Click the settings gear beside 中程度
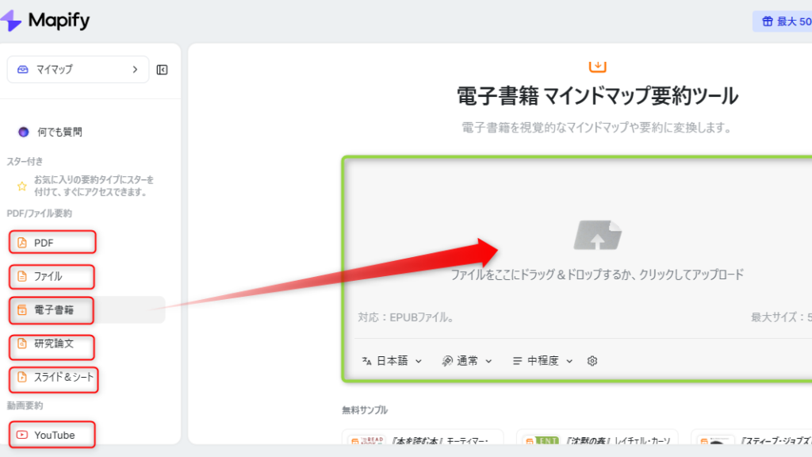 [x=592, y=361]
